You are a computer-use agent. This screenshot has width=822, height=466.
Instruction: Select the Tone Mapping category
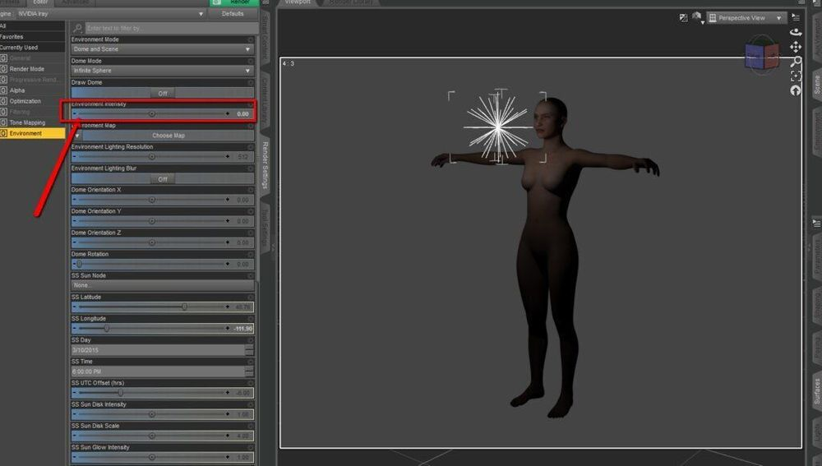click(x=27, y=122)
